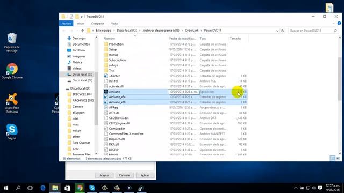Switch to details view icon in status bar
Viewport: 344px width, 193px height.
pyautogui.click(x=332, y=158)
